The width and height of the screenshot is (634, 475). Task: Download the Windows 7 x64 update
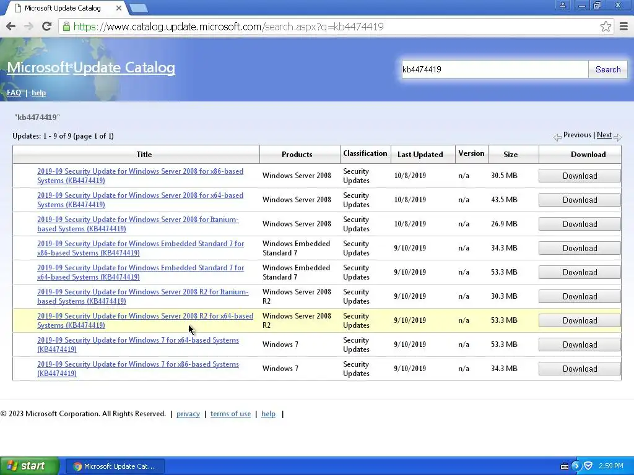(580, 344)
